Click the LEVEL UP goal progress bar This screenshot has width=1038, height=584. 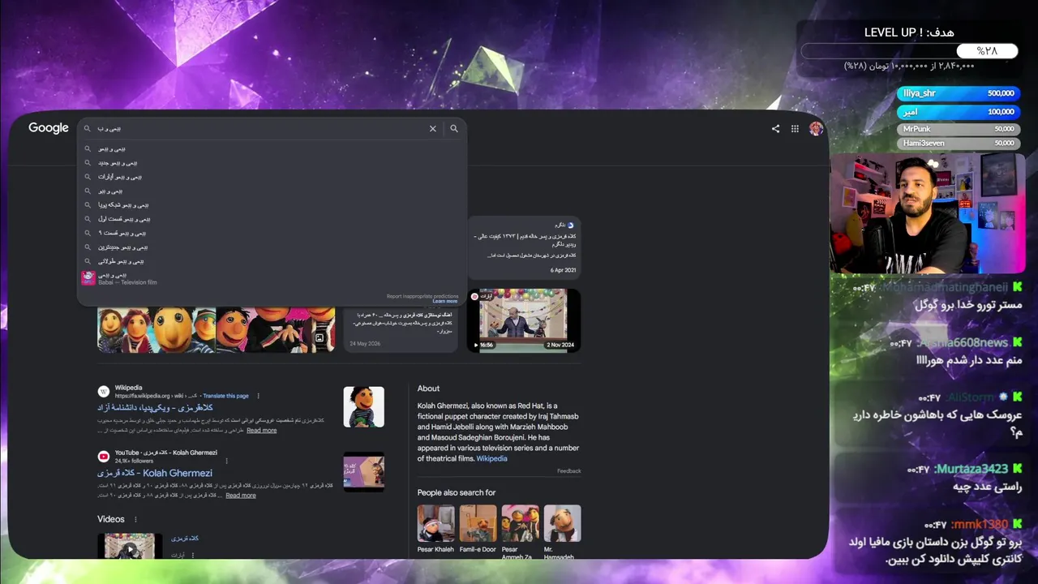(x=910, y=51)
